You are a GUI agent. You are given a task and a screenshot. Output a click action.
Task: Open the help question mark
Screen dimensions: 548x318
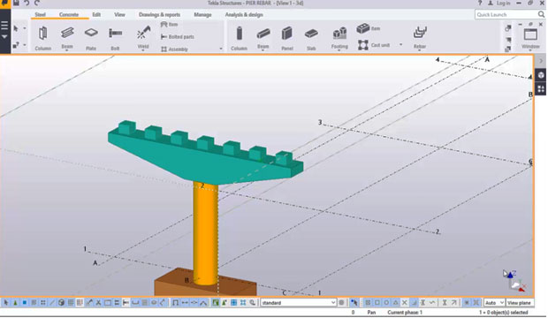[480, 4]
